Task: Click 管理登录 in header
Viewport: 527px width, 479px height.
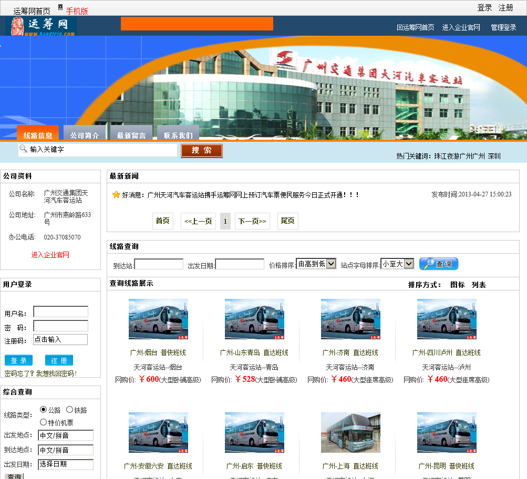Action: click(503, 27)
